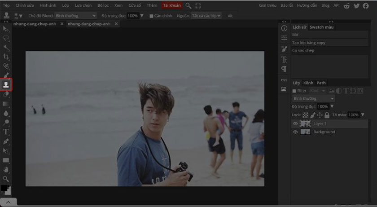Open the Nguồn source dropdown
377x207 pixels.
[x=206, y=16]
